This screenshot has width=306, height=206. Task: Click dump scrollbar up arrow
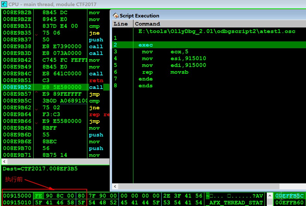[270, 196]
